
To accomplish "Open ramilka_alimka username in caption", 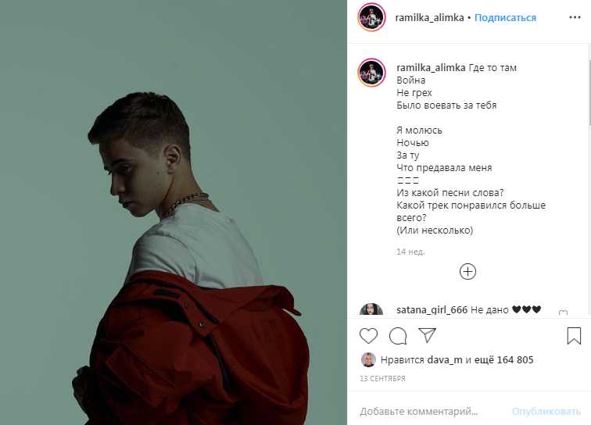I will [x=431, y=68].
